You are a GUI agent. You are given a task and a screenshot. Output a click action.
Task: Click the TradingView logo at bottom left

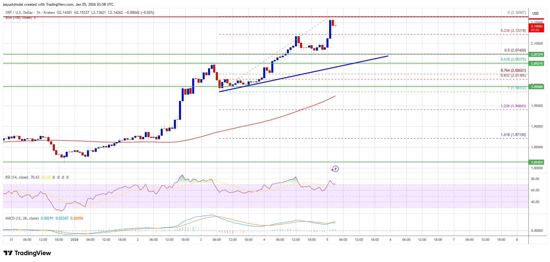tap(27, 253)
